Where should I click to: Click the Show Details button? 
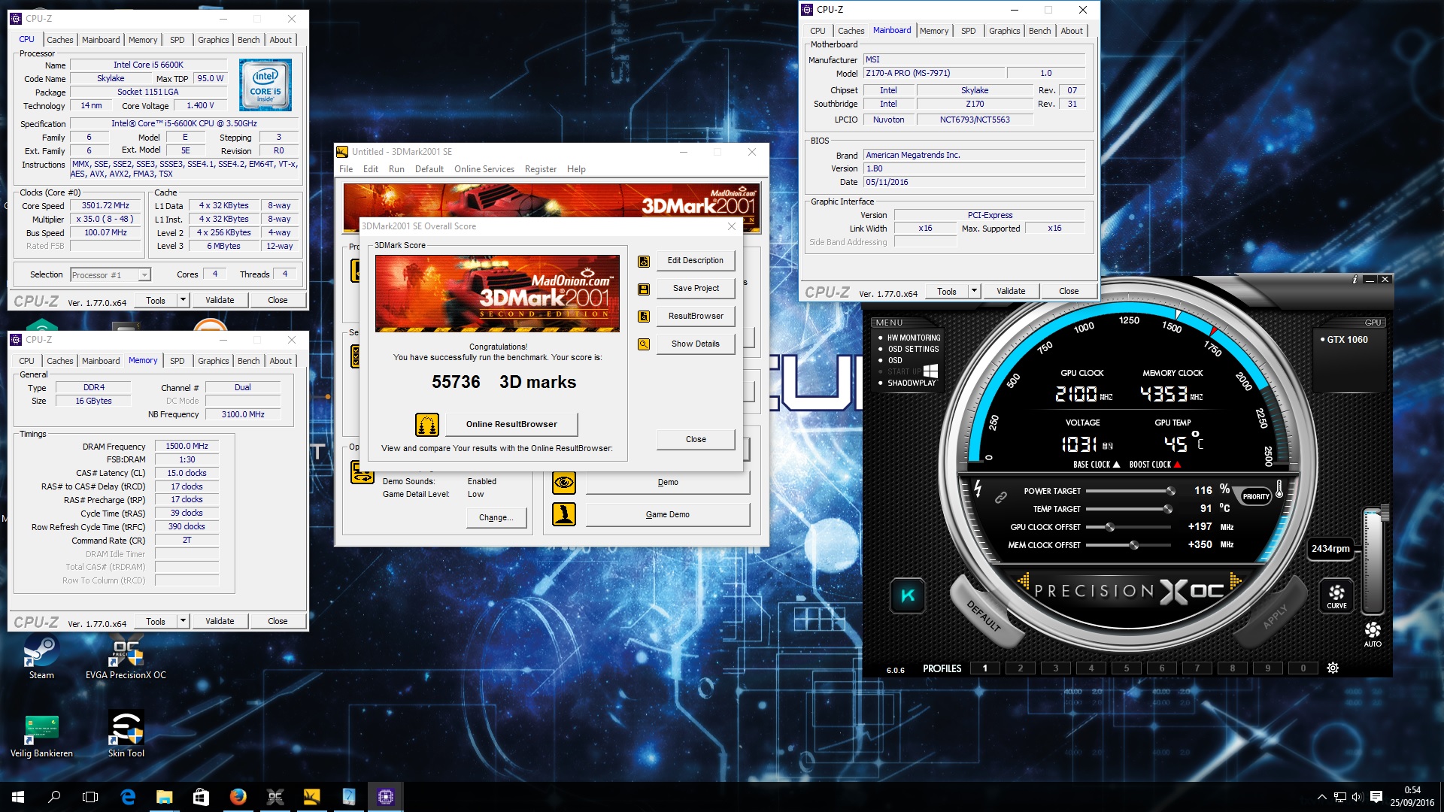pyautogui.click(x=696, y=344)
